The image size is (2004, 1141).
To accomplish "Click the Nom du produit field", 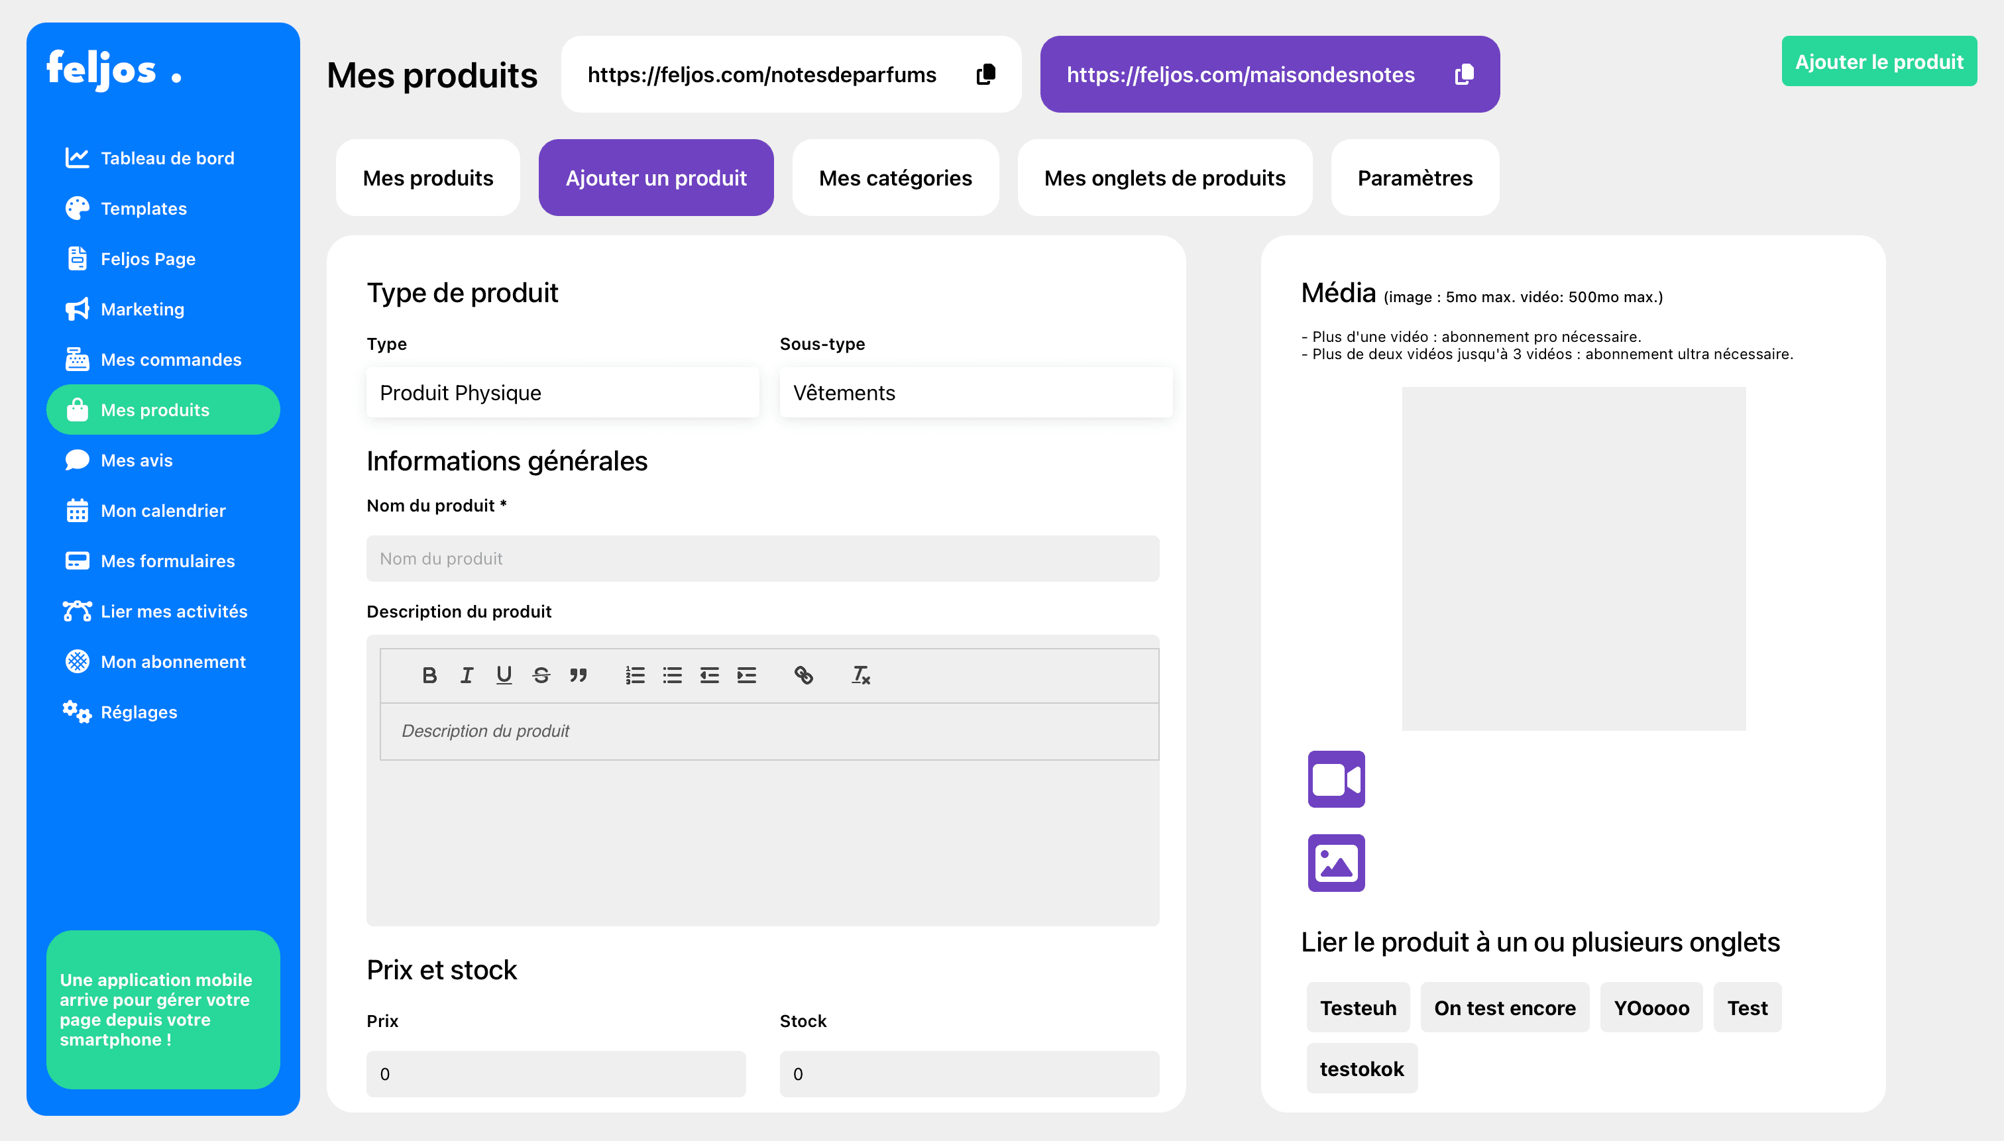I will point(762,559).
